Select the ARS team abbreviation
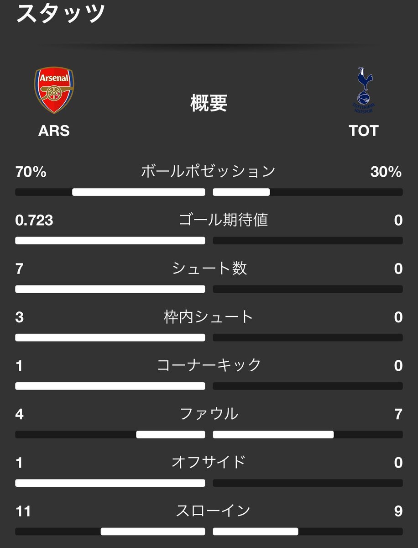Screen dimensions: 418x548 click(54, 131)
